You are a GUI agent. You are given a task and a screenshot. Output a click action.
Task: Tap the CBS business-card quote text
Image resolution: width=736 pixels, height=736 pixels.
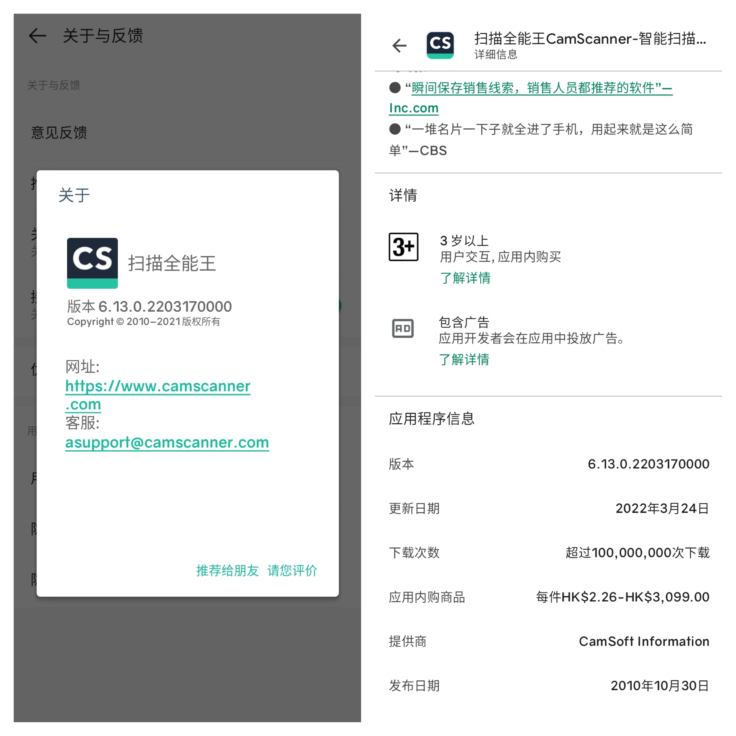click(541, 140)
